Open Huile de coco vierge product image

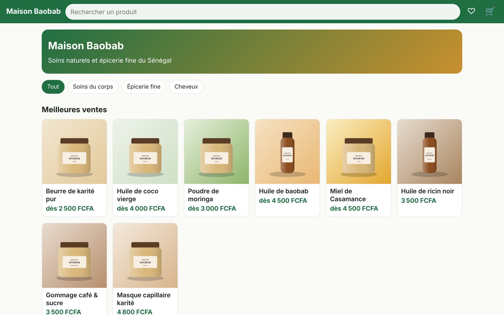click(145, 152)
